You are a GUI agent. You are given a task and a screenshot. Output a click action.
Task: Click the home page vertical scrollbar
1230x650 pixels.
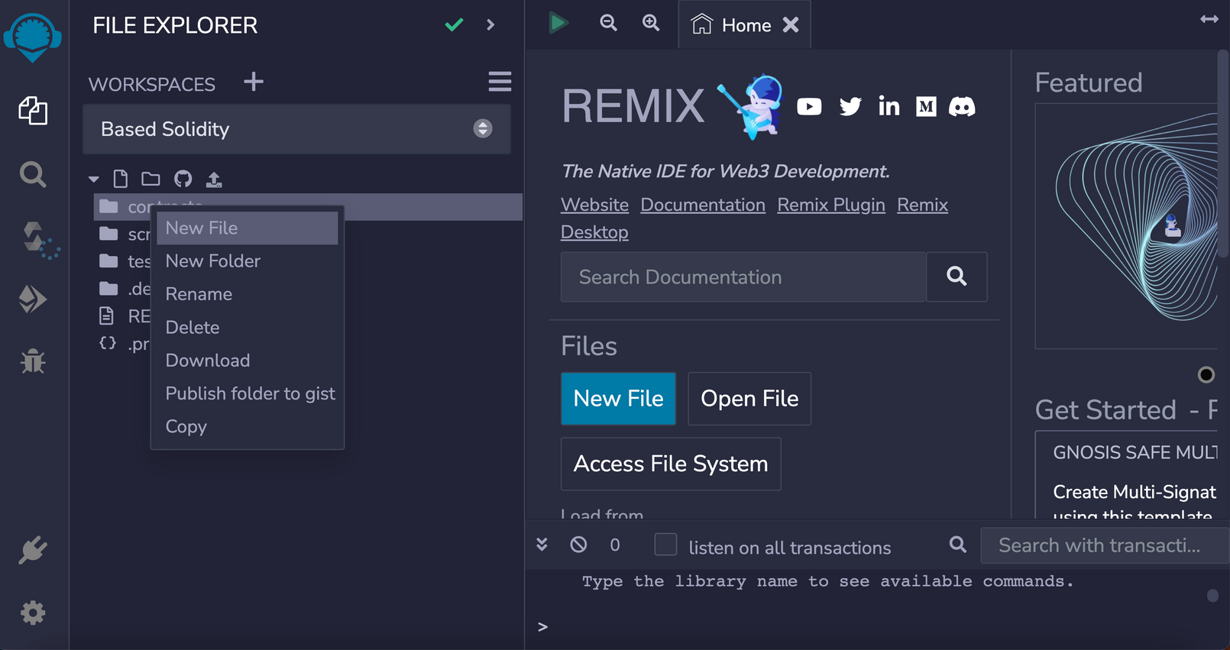point(1223,153)
